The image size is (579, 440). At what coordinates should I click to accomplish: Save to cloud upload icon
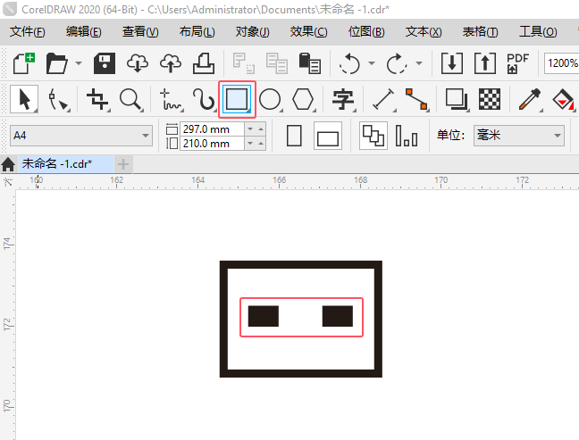click(x=171, y=63)
